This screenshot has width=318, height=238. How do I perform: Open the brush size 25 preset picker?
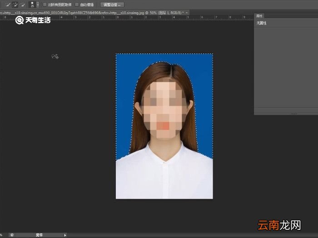coord(32,5)
